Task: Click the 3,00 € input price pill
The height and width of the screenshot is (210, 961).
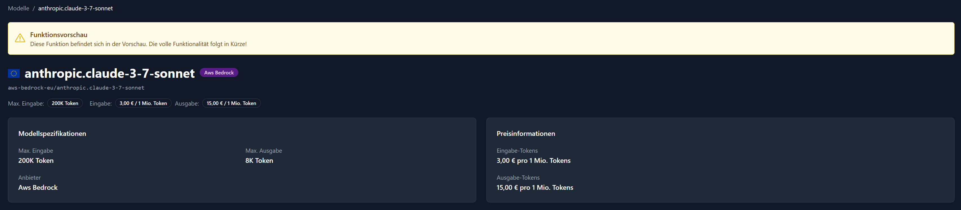Action: point(143,103)
